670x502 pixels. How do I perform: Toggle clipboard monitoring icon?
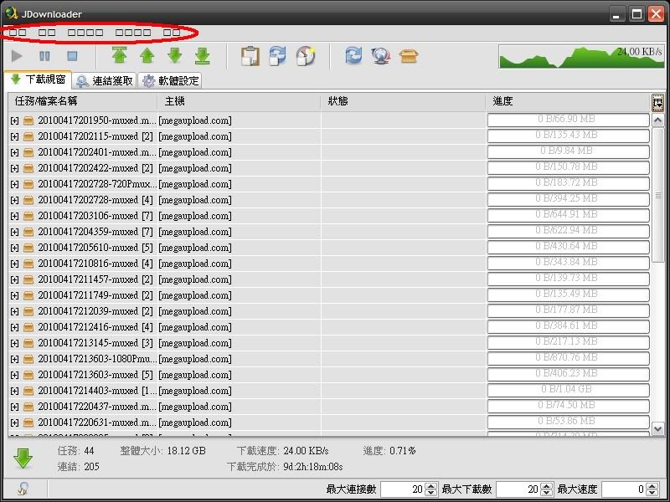coord(250,56)
